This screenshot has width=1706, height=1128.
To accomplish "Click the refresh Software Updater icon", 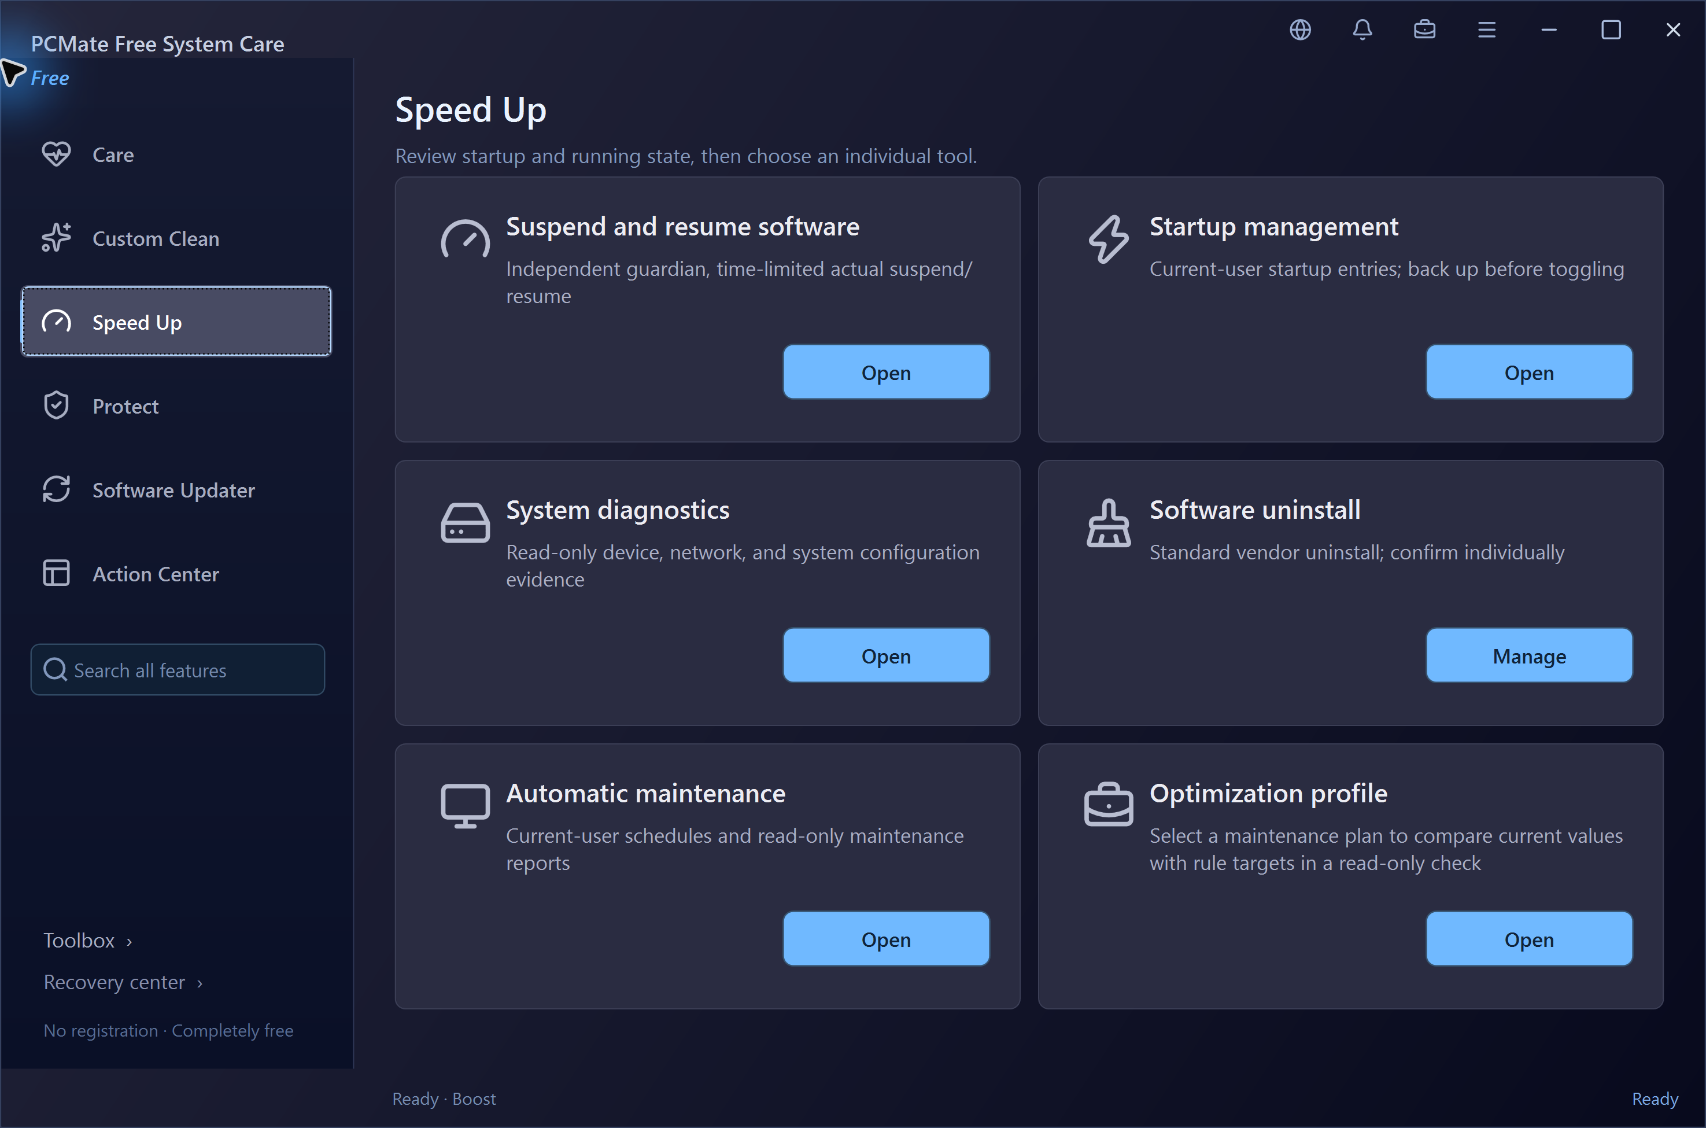I will tap(56, 490).
